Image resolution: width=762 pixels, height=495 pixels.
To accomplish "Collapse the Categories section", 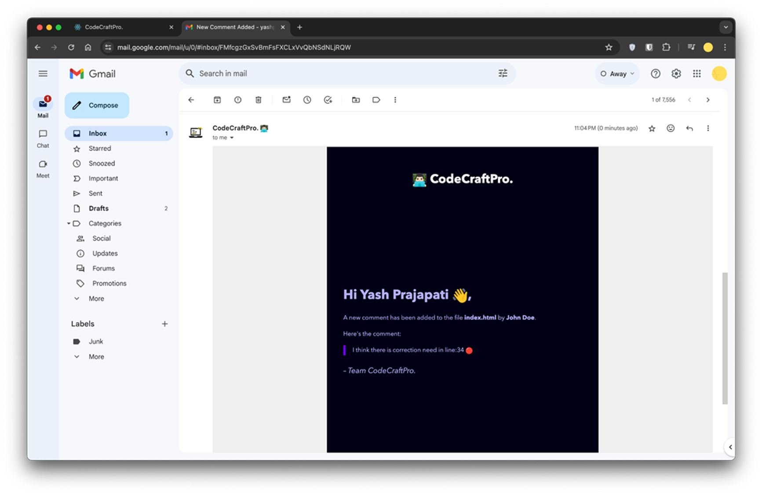I will click(x=69, y=224).
